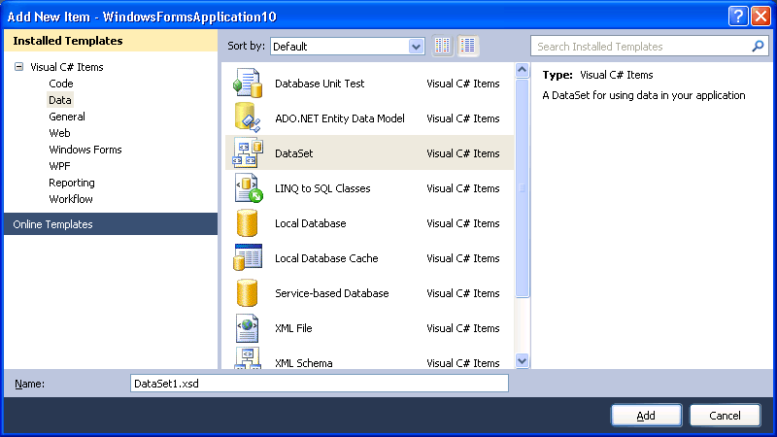Collapse the Visual C# Items tree node
This screenshot has width=777, height=437.
18,67
